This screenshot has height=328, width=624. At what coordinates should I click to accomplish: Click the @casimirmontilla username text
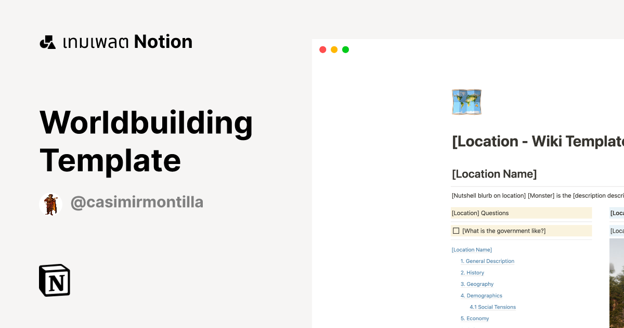pos(137,202)
